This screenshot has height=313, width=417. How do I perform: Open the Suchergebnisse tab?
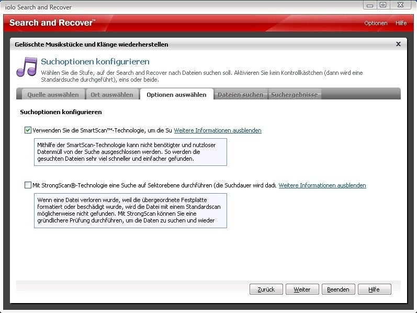295,95
